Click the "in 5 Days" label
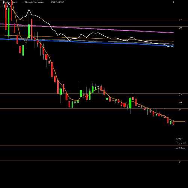The width and height of the screenshot is (188, 188). click(x=181, y=148)
